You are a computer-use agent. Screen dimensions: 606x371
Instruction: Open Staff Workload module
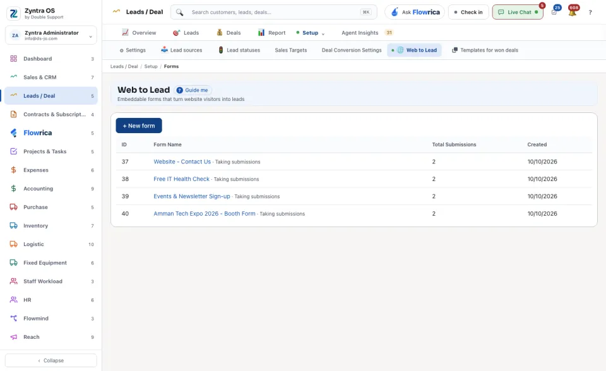click(x=51, y=281)
